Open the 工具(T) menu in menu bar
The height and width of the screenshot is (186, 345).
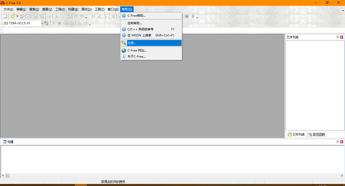pyautogui.click(x=99, y=9)
